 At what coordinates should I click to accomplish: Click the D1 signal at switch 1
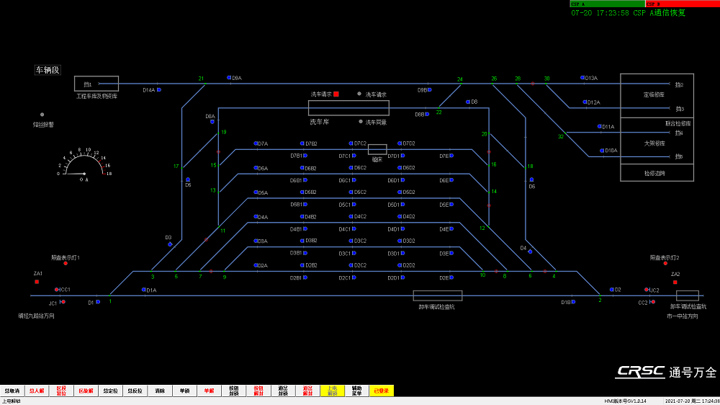(98, 302)
